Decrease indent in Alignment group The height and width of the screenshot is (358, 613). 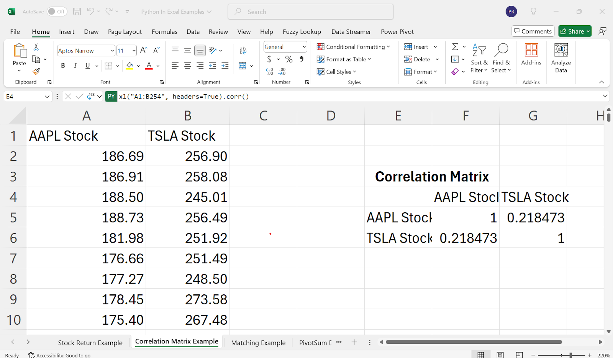pos(213,66)
